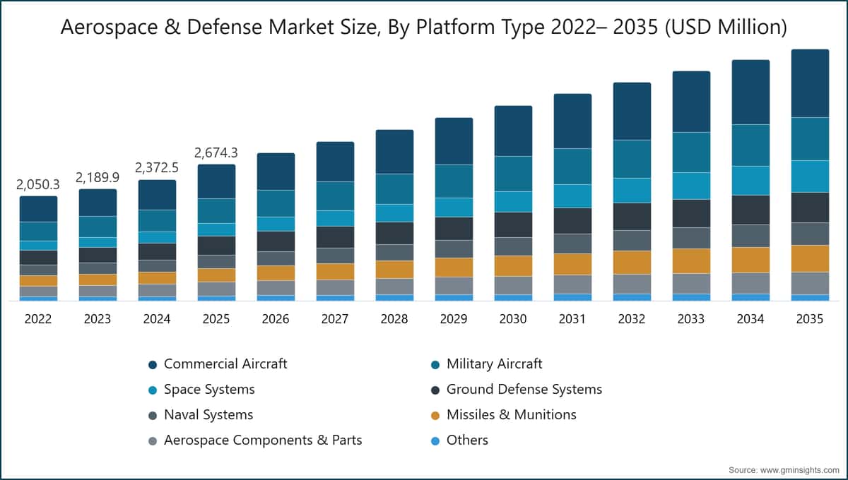Image resolution: width=848 pixels, height=480 pixels.
Task: Click the Military Aircraft segment of the 2030 bar
Action: tap(513, 174)
